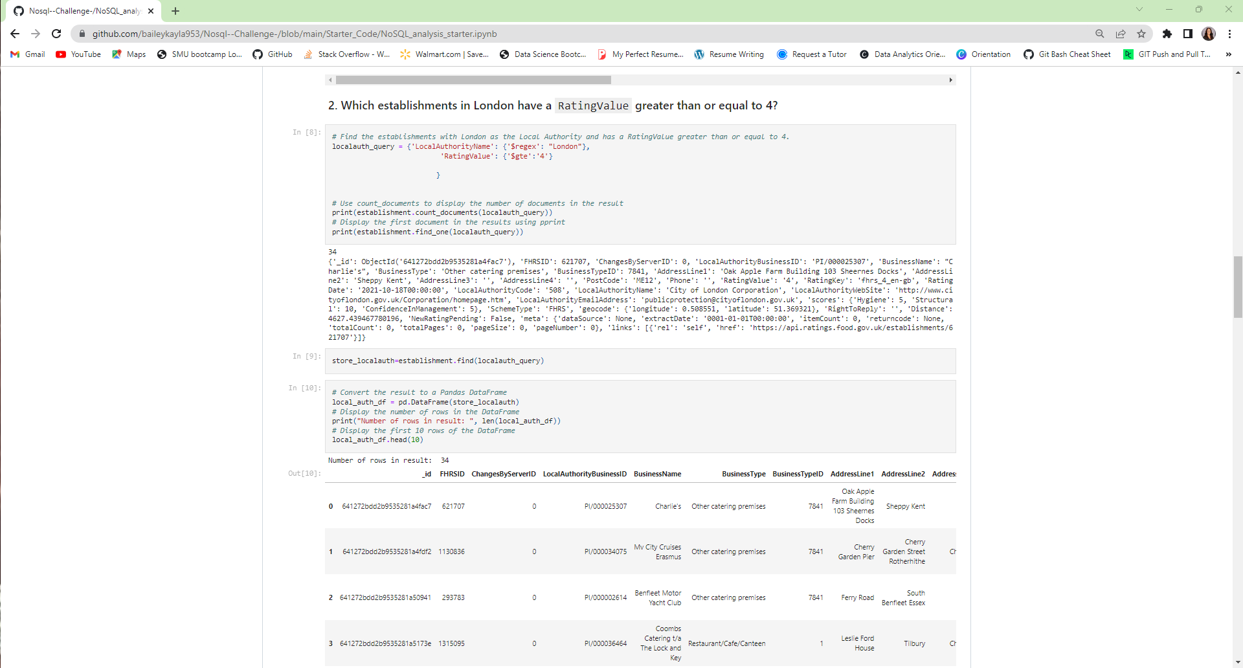Click the GitHub favicon on the tab
Image resolution: width=1243 pixels, height=668 pixels.
coord(18,10)
